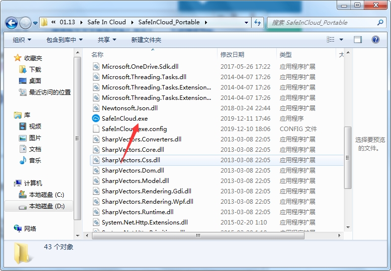This screenshot has height=271, width=391.
Task: Open the recent locations dropdown arrow
Action: coord(35,23)
